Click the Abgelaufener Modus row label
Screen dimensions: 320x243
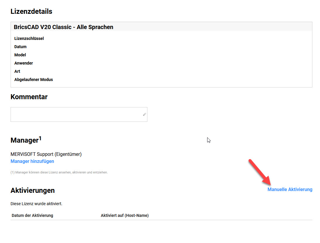pyautogui.click(x=34, y=80)
